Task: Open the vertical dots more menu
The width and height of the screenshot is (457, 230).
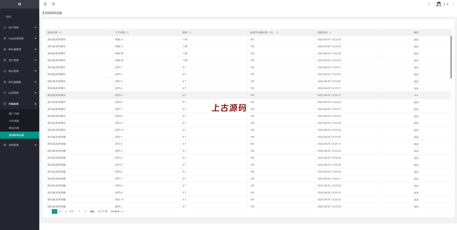Action: pos(453,4)
